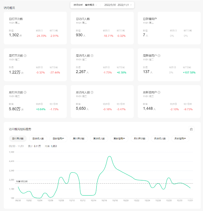Click info icon beside 月新增用户
203x211 pixels.
[x=159, y=92]
